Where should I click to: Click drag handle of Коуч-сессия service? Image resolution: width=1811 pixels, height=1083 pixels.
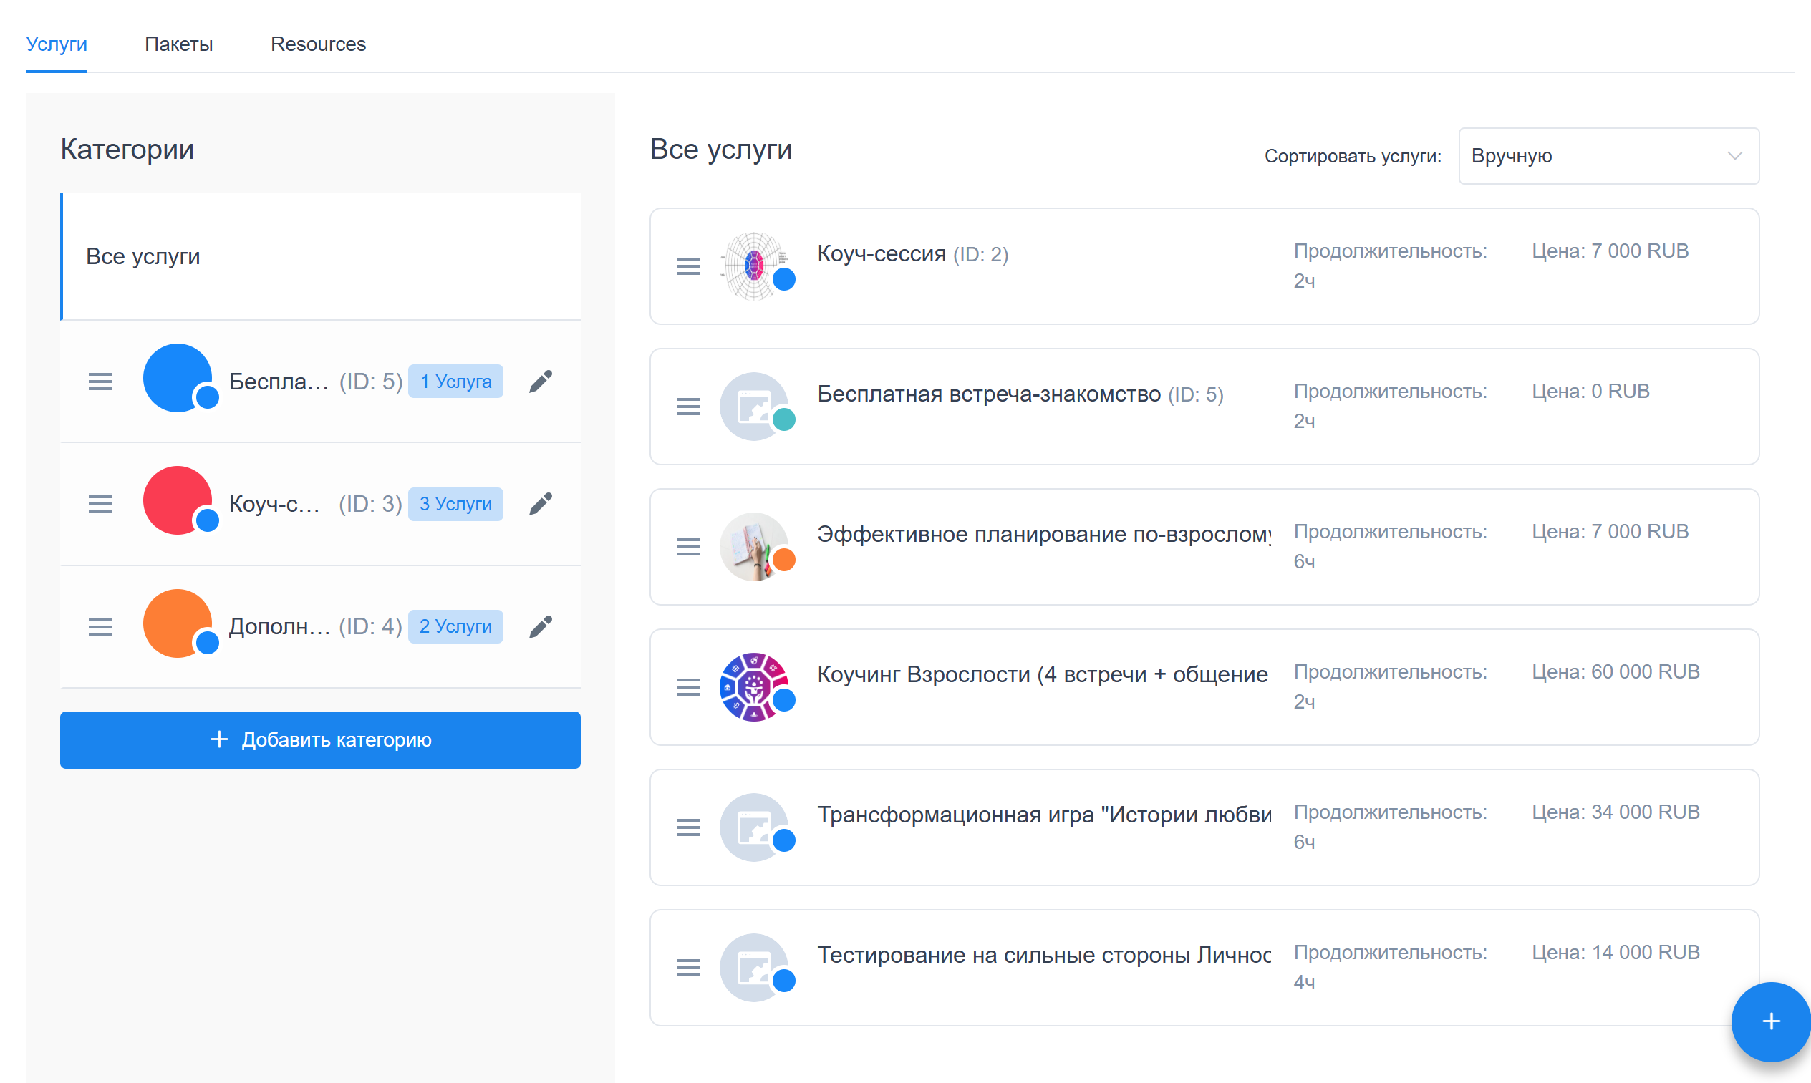click(687, 266)
